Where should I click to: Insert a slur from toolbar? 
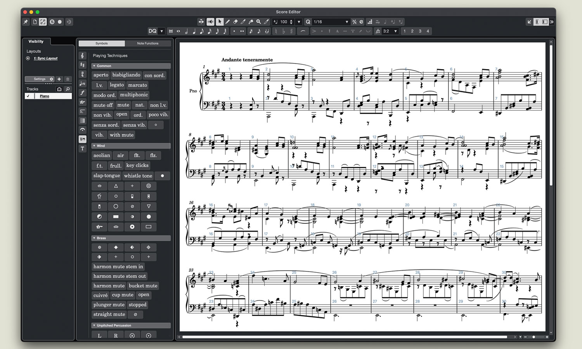click(x=303, y=31)
